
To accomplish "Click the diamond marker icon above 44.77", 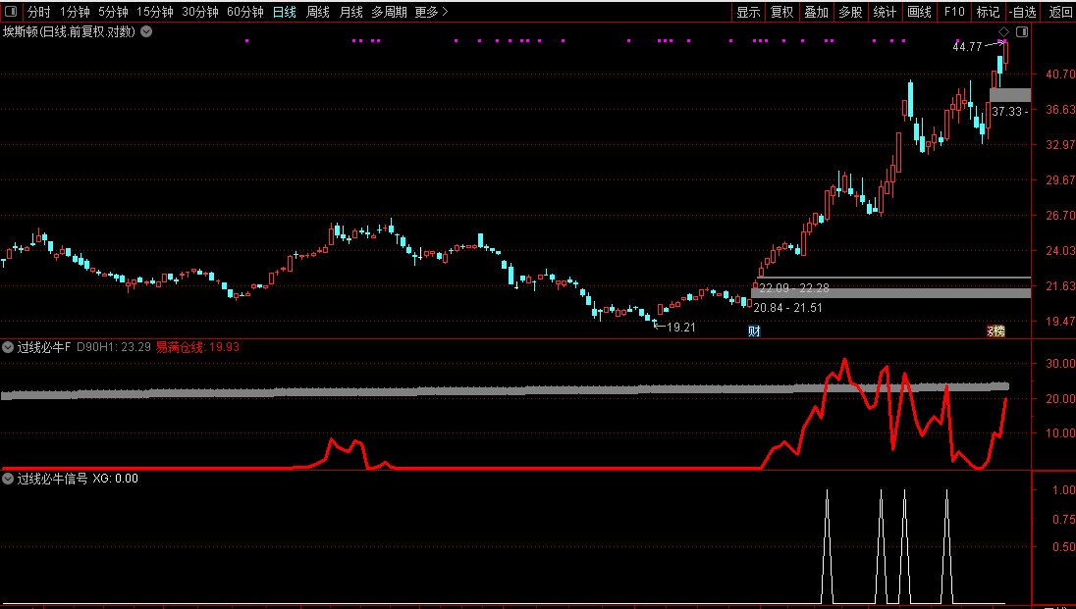I will (x=1003, y=31).
